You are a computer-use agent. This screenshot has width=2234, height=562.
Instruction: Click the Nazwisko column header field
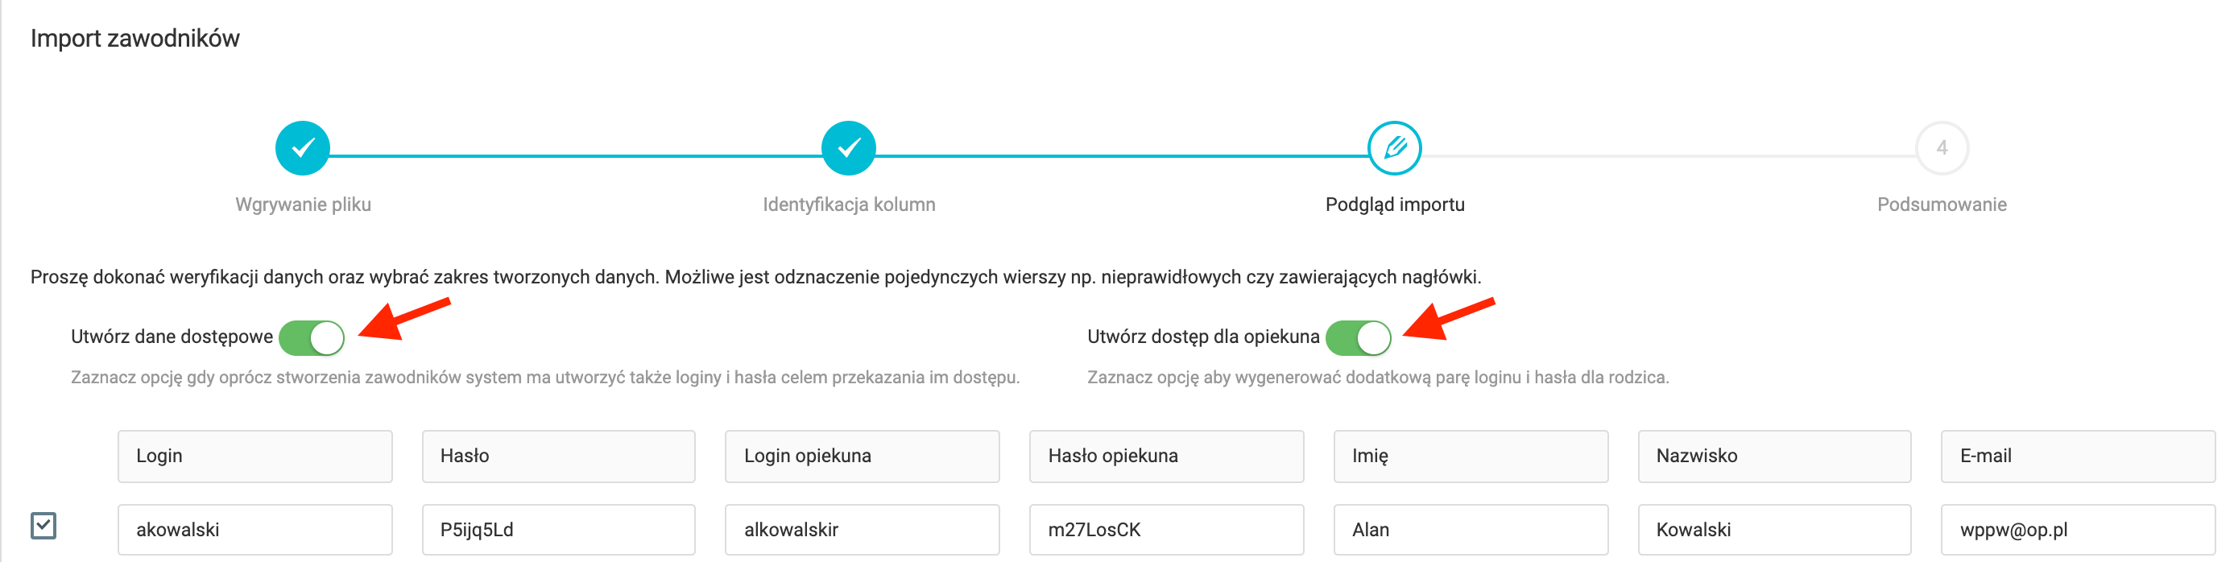pyautogui.click(x=1774, y=457)
